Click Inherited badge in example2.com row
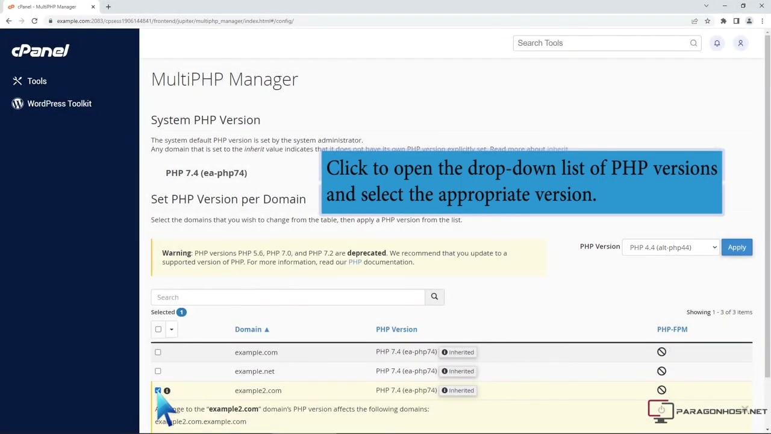The width and height of the screenshot is (771, 434). tap(458, 391)
